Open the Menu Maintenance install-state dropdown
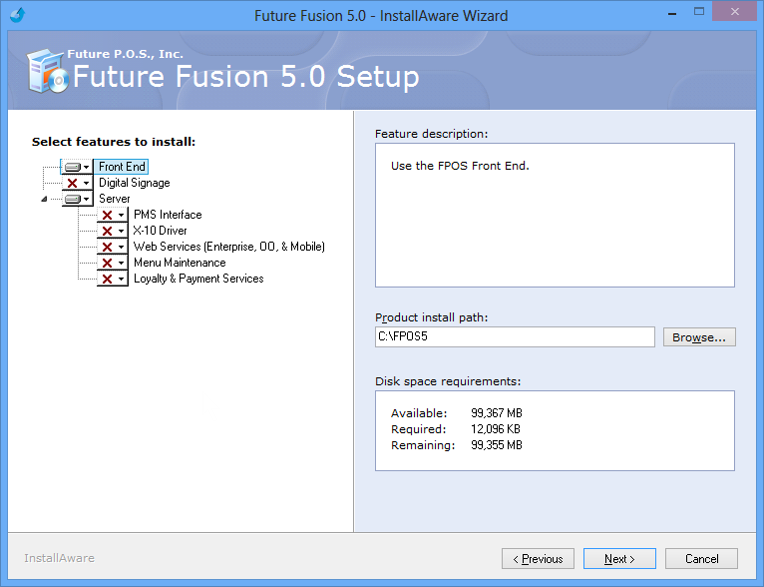The image size is (764, 587). (x=112, y=263)
